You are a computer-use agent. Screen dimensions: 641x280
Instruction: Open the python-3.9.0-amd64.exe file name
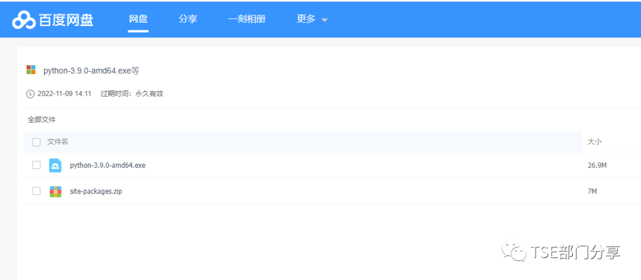click(x=108, y=165)
